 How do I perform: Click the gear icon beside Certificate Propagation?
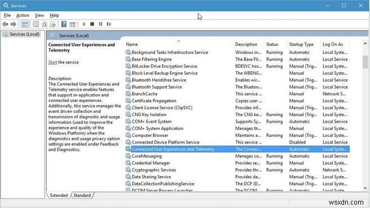click(128, 101)
